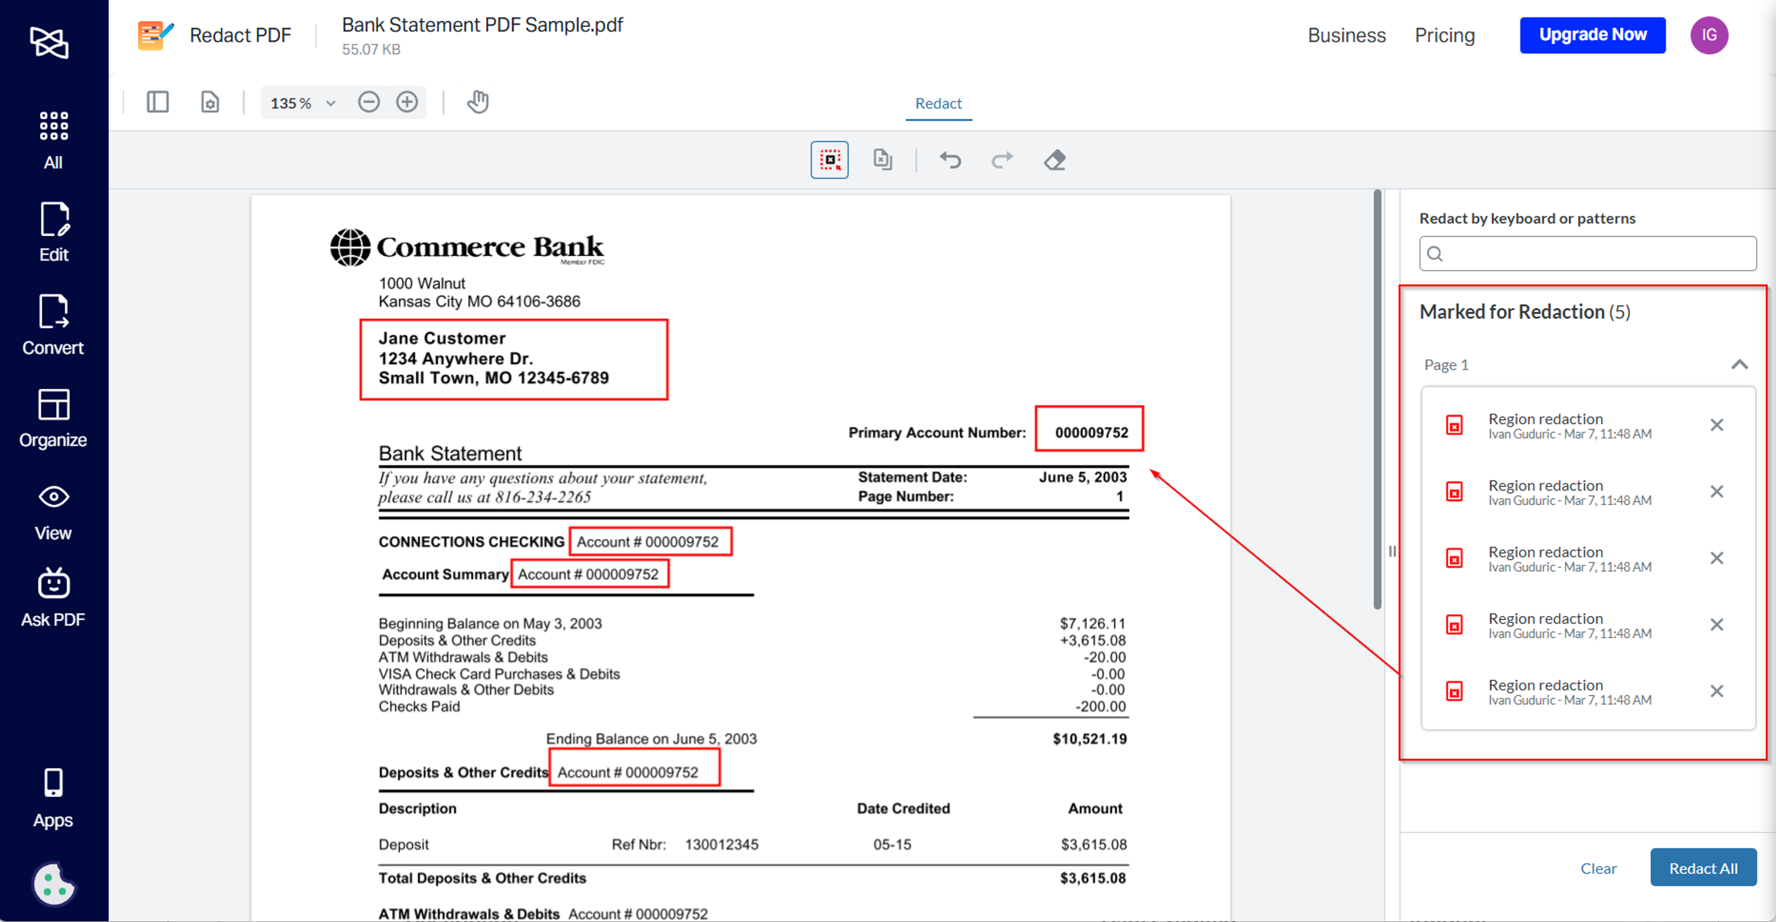The image size is (1776, 922).
Task: Select the Pan hand tool
Action: pos(478,103)
